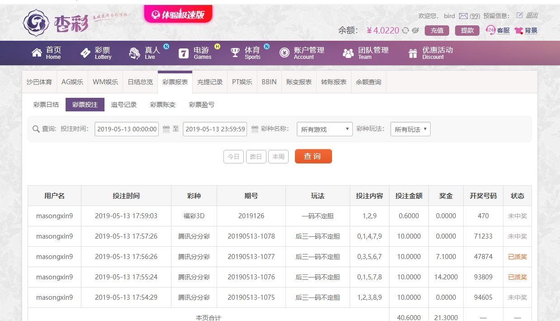The width and height of the screenshot is (560, 321).
Task: Select the 彩票日结 sub-tab
Action: [46, 105]
